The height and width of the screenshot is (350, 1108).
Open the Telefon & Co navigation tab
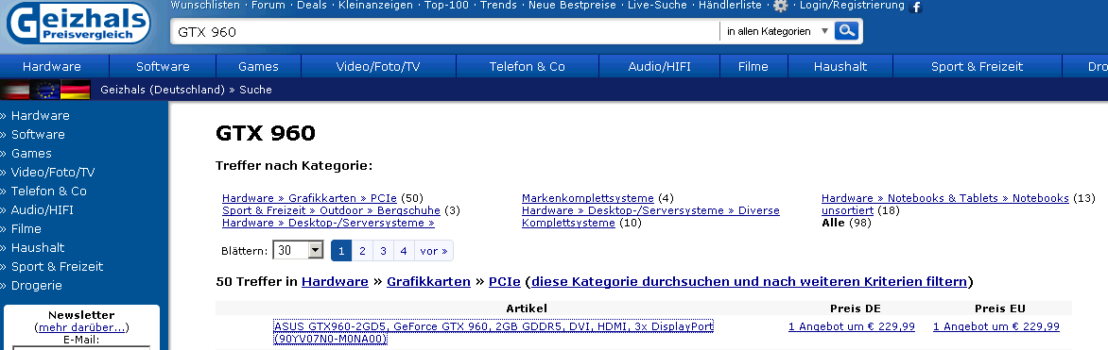(x=528, y=66)
